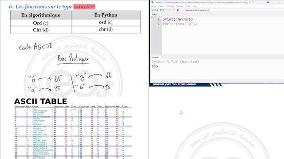Click the lowercase 'chr (d)' Python cell
The image size is (284, 159).
point(106,29)
